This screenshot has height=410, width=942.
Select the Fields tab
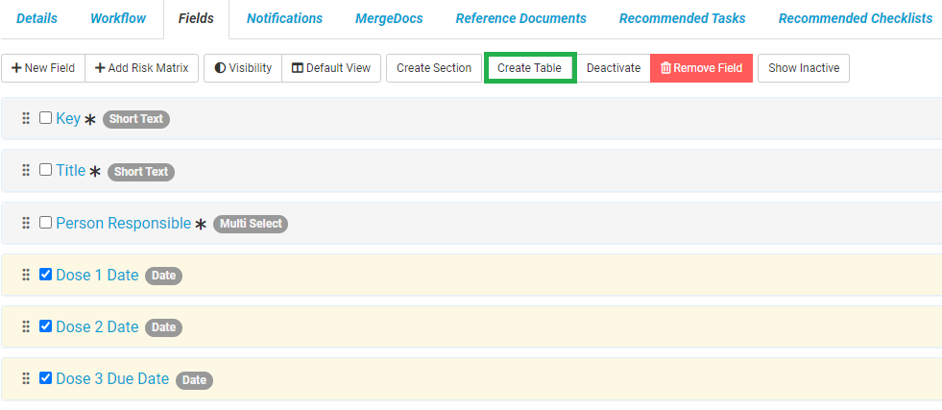[196, 18]
